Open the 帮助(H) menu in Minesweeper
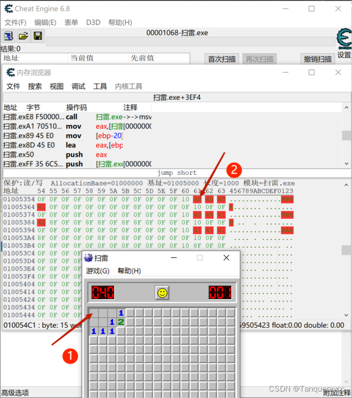 click(129, 271)
